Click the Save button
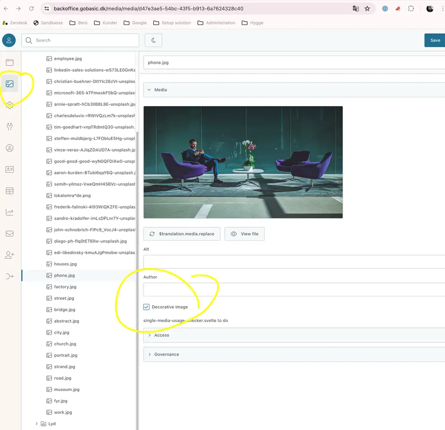This screenshot has height=430, width=445. pyautogui.click(x=435, y=40)
